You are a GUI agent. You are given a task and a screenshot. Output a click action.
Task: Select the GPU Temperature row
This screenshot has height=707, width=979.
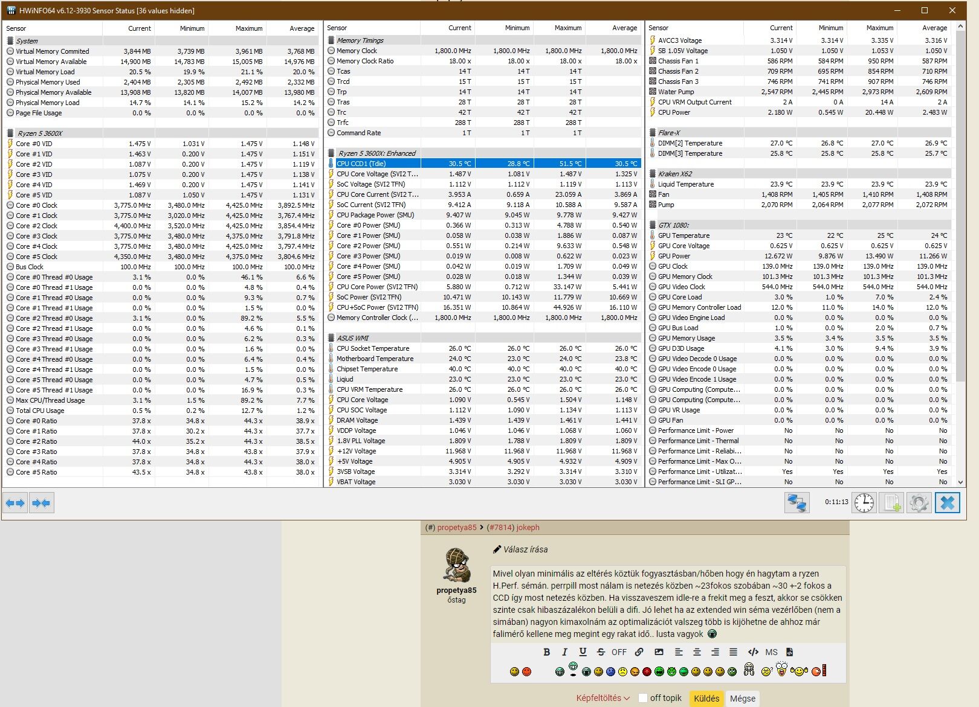tap(800, 235)
